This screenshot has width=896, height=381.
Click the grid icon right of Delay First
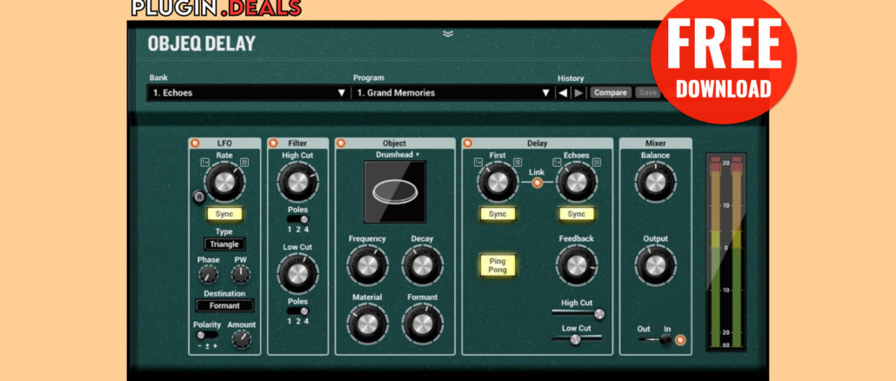517,162
